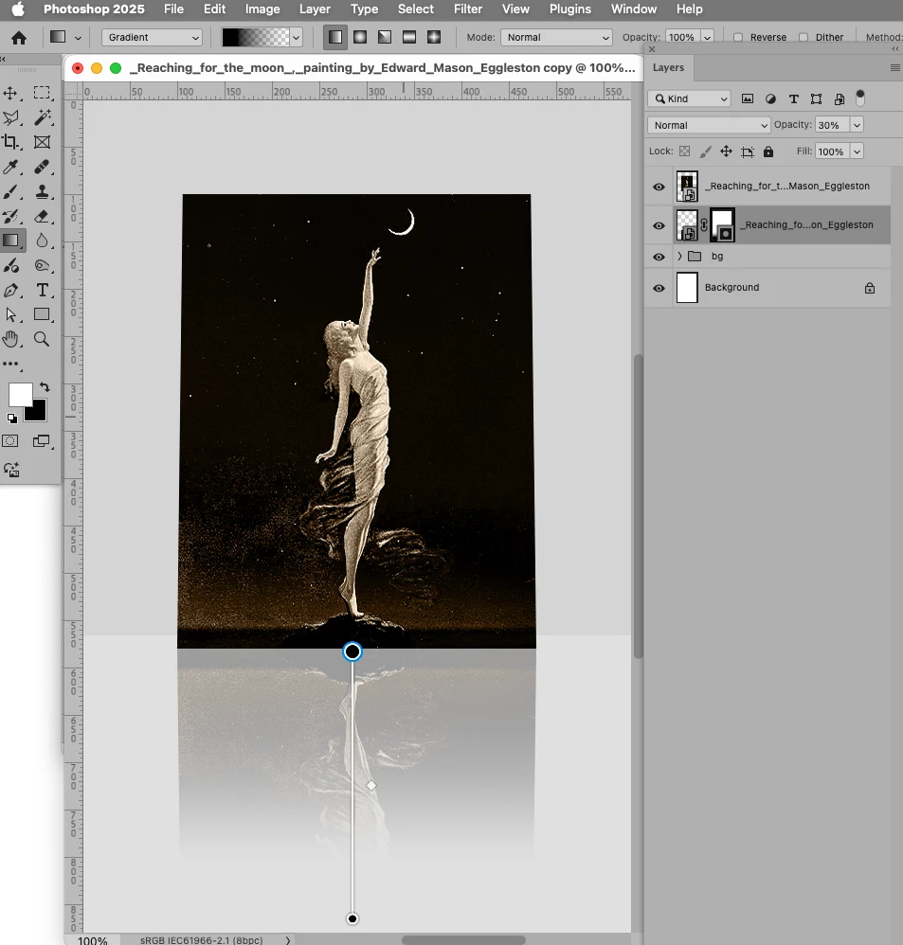
Task: Select the Move tool
Action: (x=10, y=93)
